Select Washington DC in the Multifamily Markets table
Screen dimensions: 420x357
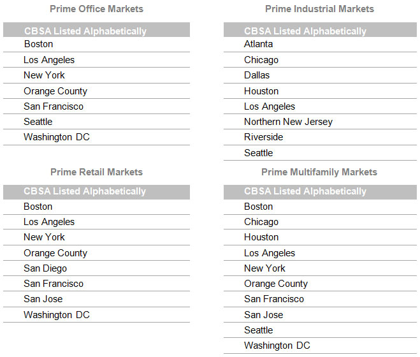click(x=277, y=346)
